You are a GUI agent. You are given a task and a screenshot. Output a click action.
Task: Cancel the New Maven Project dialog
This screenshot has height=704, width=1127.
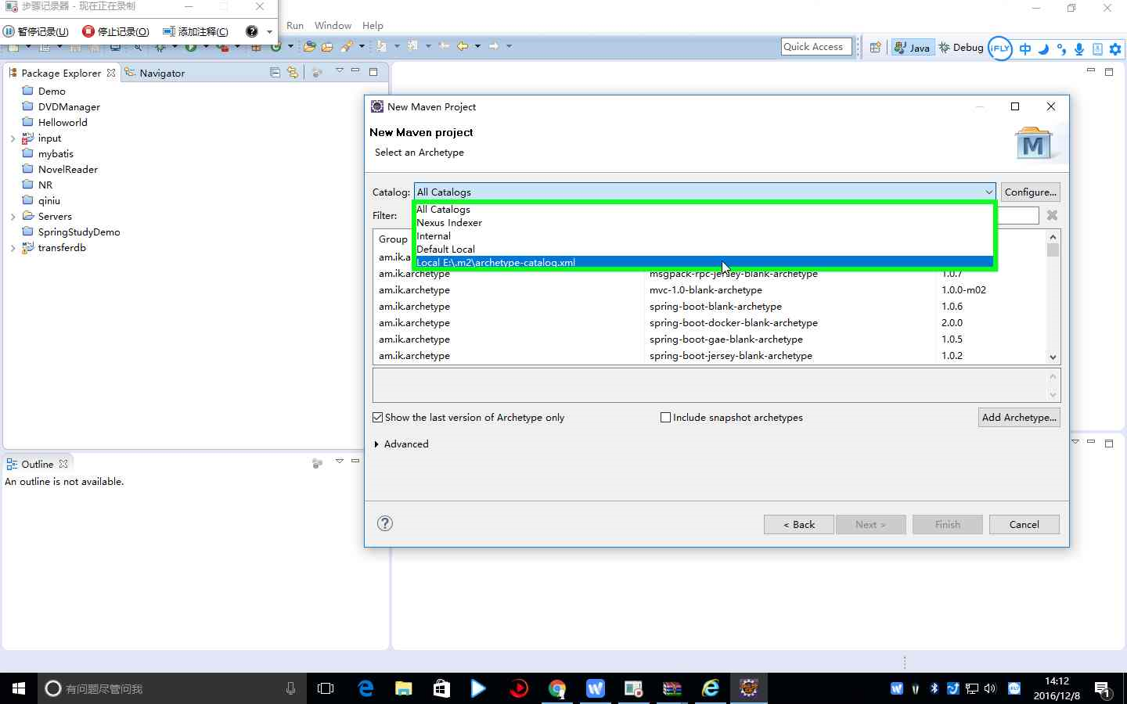[x=1024, y=524]
